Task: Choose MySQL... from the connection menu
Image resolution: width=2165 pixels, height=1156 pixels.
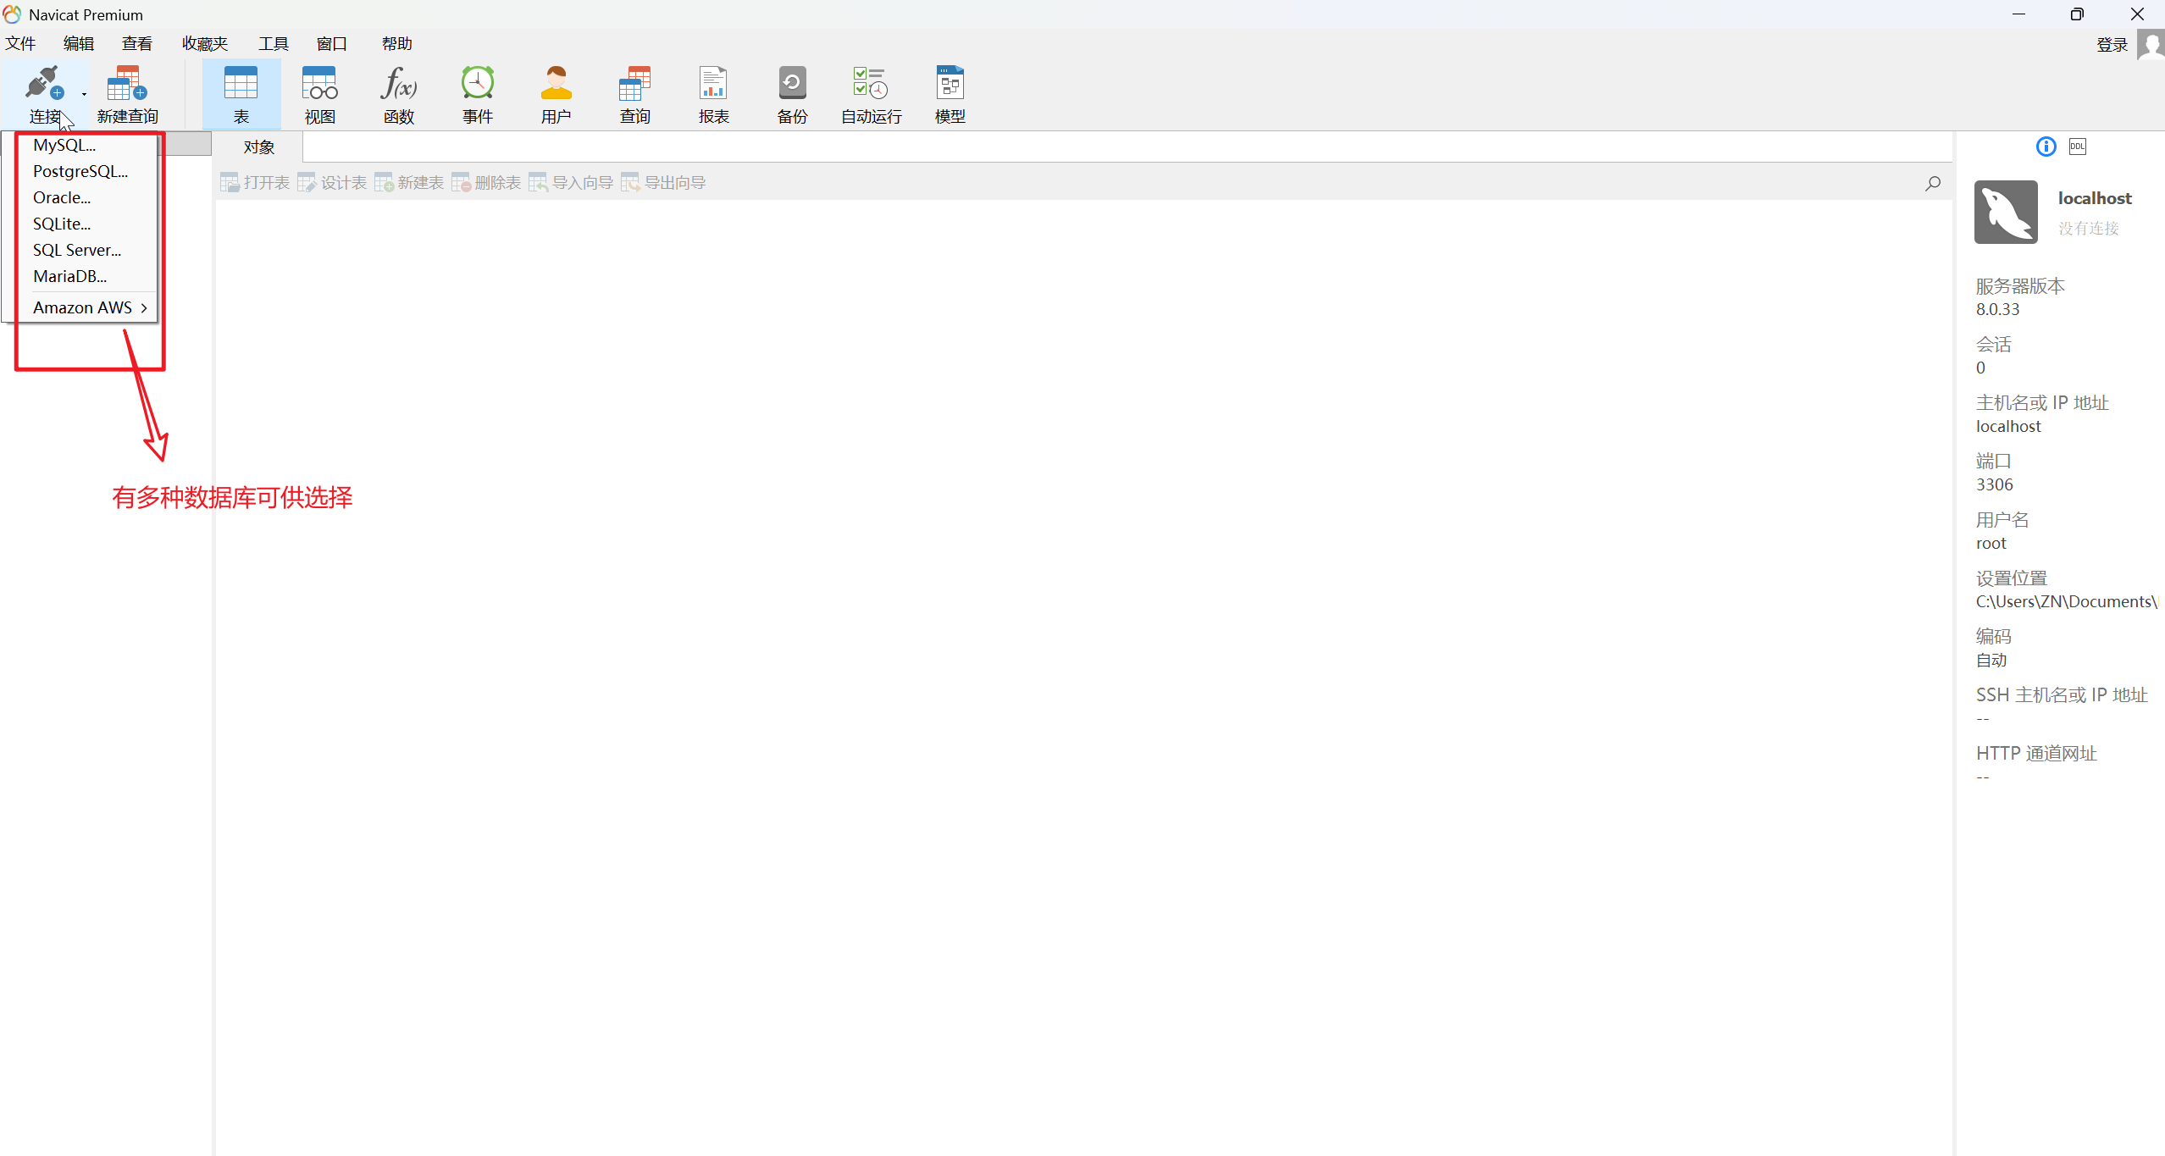Action: tap(64, 145)
